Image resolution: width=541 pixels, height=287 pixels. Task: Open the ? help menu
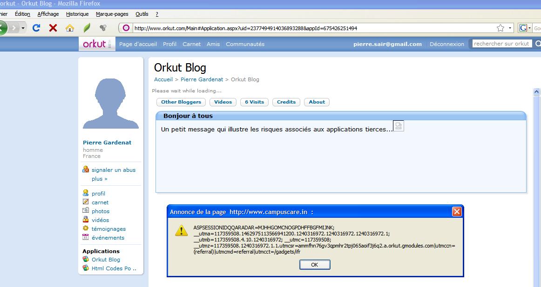tap(157, 14)
